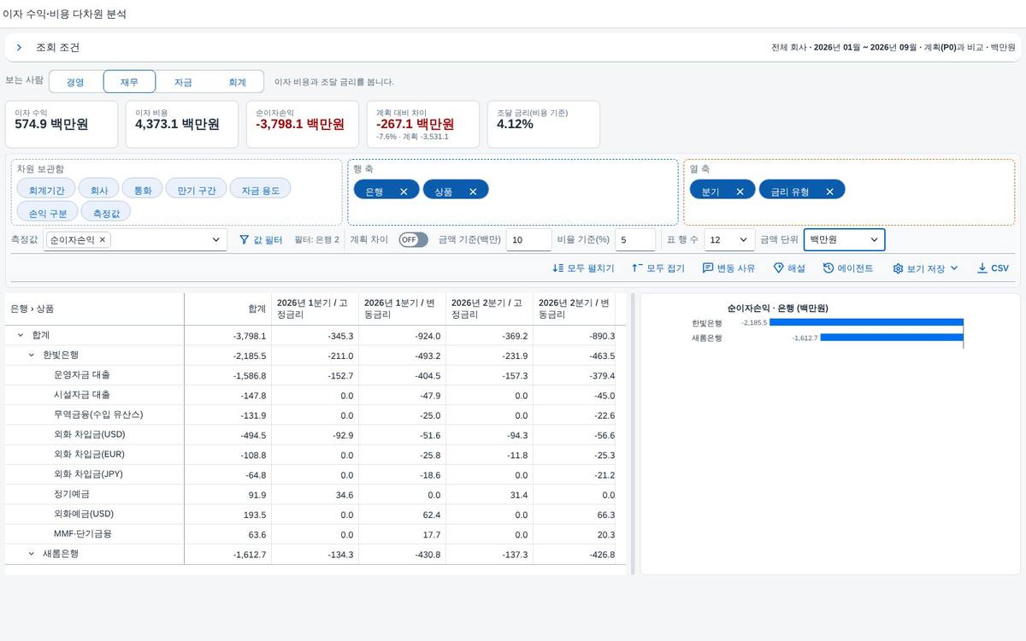This screenshot has height=641, width=1026.
Task: Switch to the 경영 viewer tab
Action: 75,82
